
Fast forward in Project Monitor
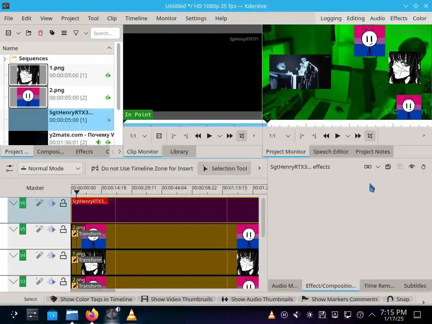point(358,136)
